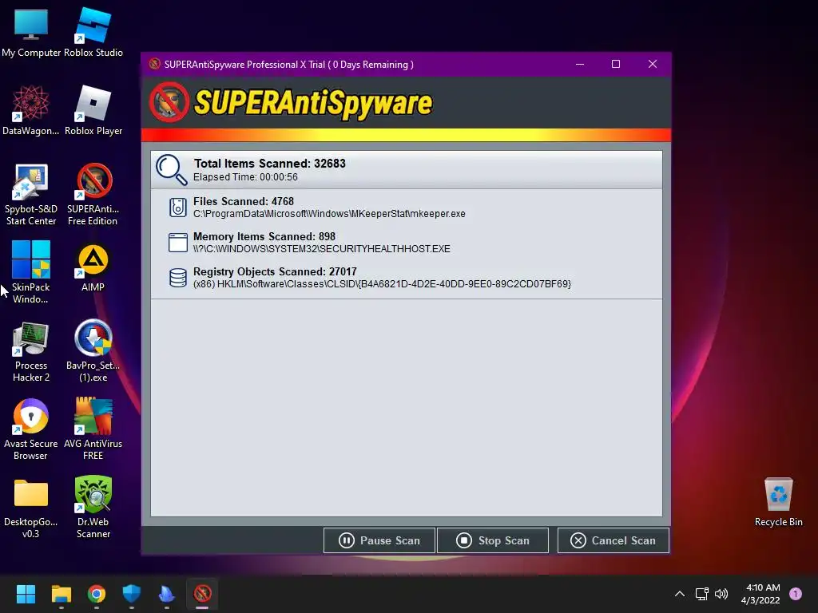This screenshot has width=818, height=613.
Task: Click 'Registry Objects Scanned: 27017' label
Action: pos(275,271)
